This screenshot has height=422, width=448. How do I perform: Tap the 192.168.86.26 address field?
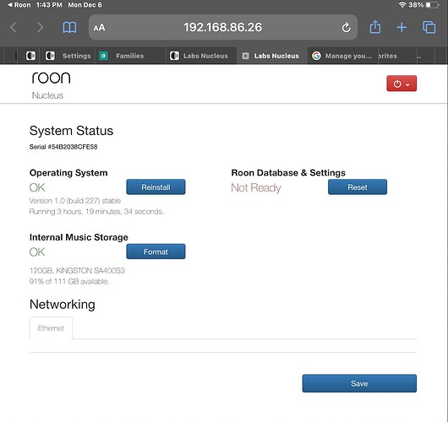tap(223, 27)
